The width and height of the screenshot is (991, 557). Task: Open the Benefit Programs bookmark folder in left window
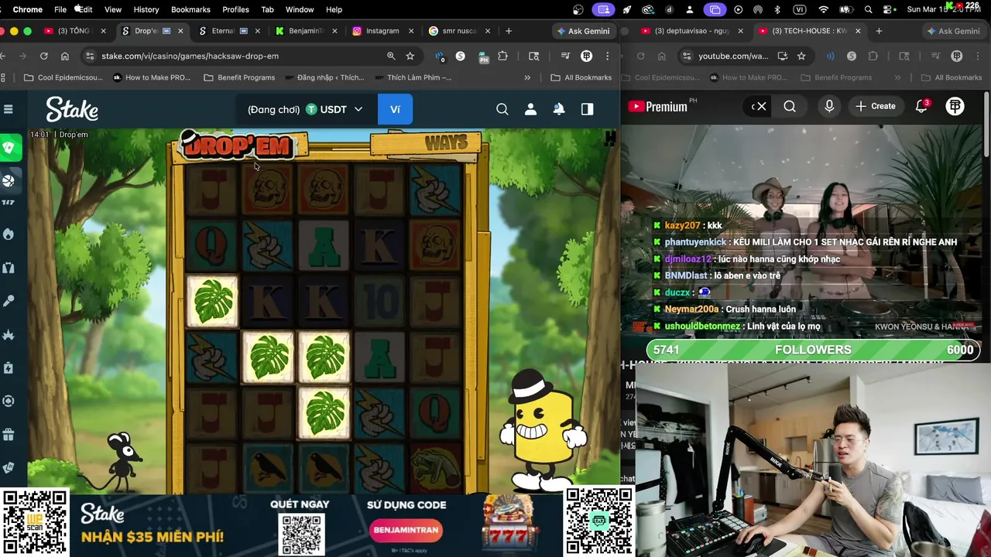coord(239,77)
